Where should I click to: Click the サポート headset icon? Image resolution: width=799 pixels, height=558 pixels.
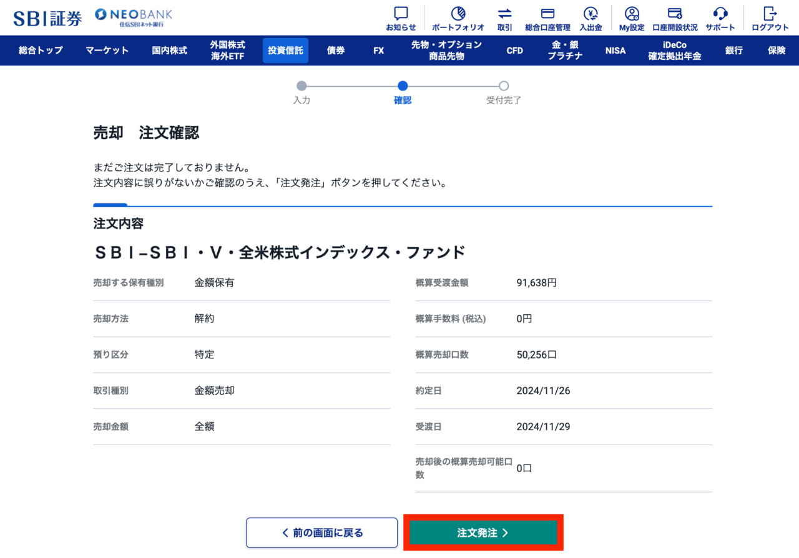coord(720,19)
